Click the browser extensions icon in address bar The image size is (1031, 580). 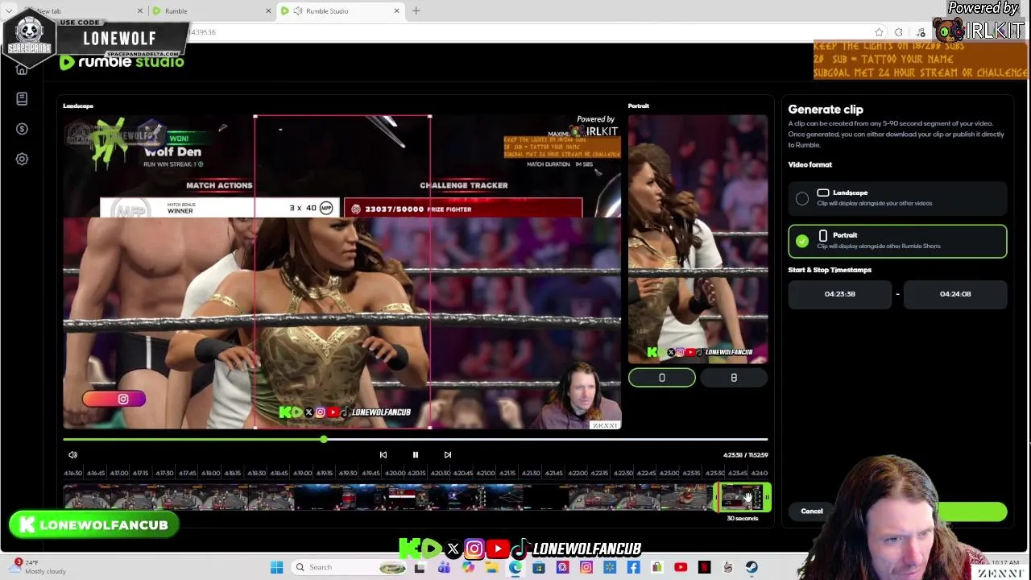point(899,32)
